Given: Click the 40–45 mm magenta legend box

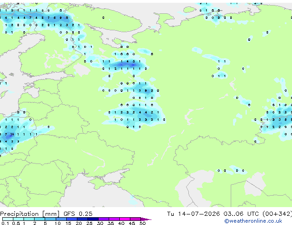Looking at the screenshot, I should [125, 219].
